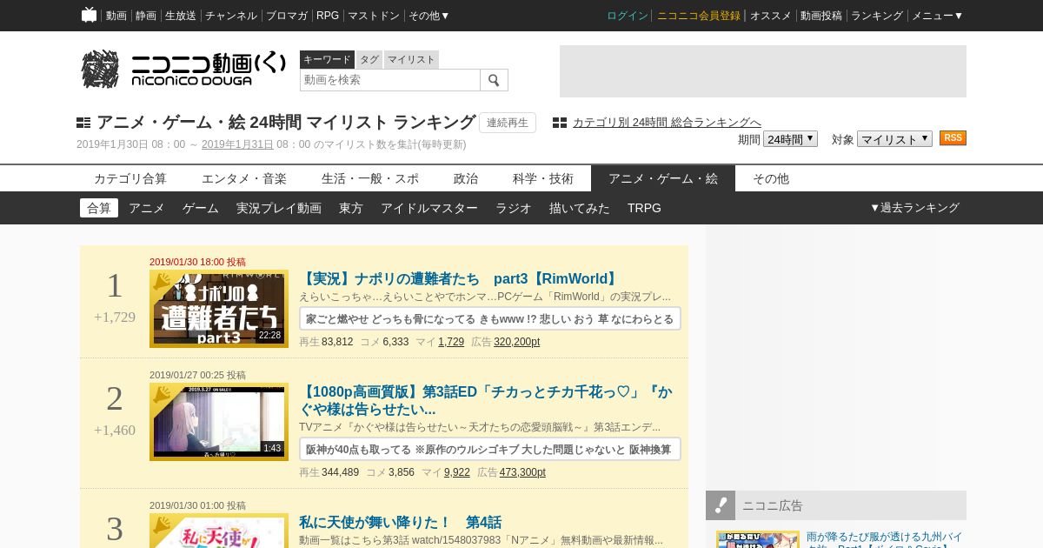Click the megaphone icon on Niconico ad header
The image size is (1043, 548).
point(721,505)
